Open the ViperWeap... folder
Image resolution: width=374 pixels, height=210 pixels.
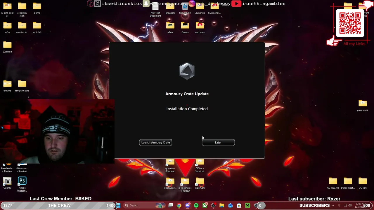170,183
